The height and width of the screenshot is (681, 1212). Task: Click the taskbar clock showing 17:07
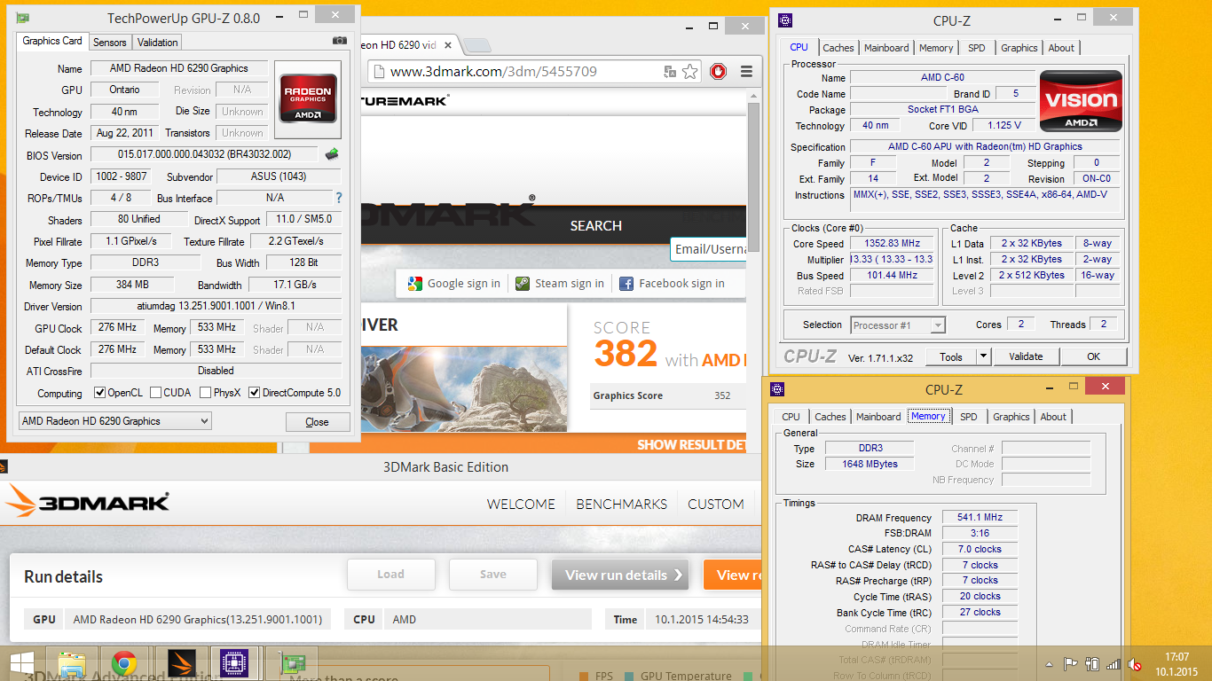click(x=1177, y=664)
